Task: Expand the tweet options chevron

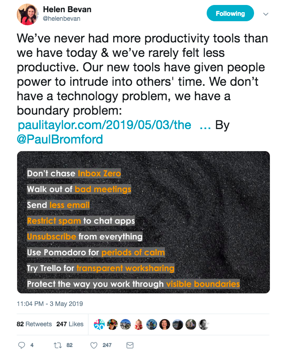Action: coord(266,14)
